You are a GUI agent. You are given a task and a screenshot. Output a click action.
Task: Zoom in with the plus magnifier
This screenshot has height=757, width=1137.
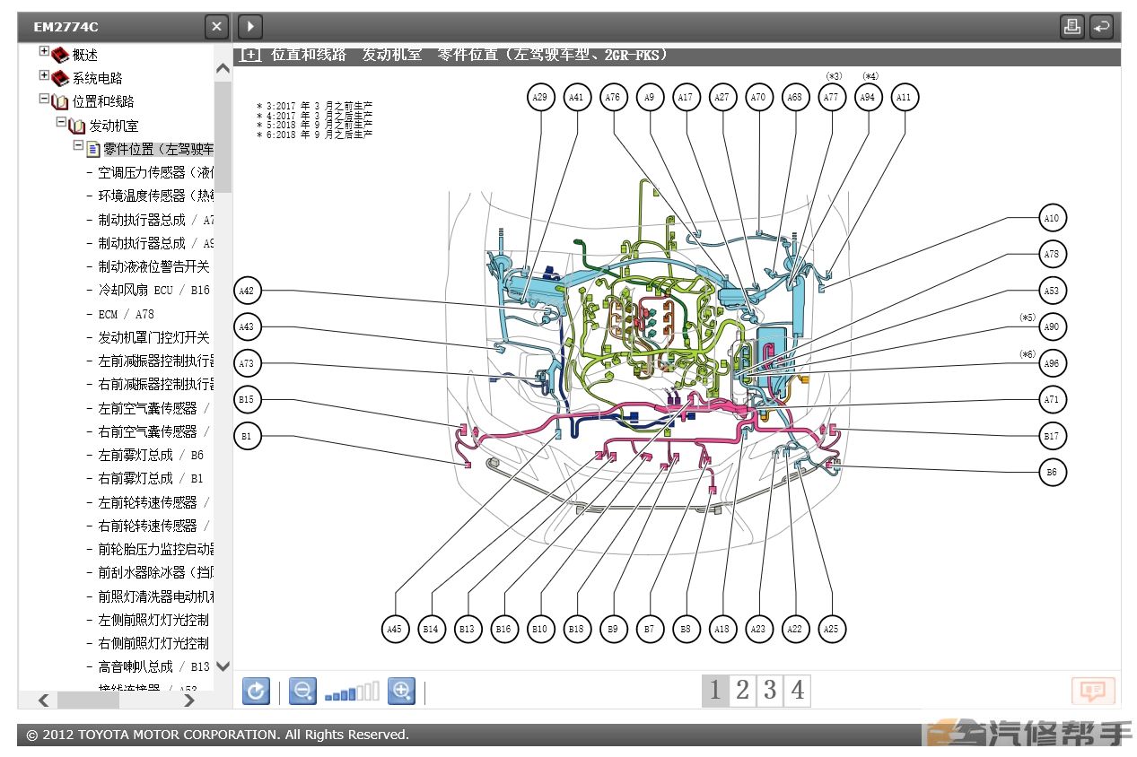[x=401, y=691]
